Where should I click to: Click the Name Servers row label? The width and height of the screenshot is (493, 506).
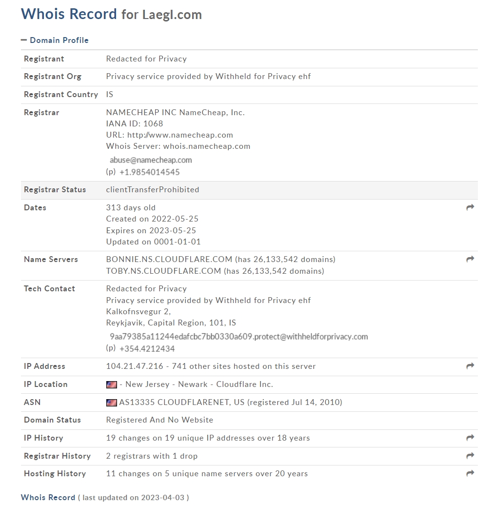(51, 259)
